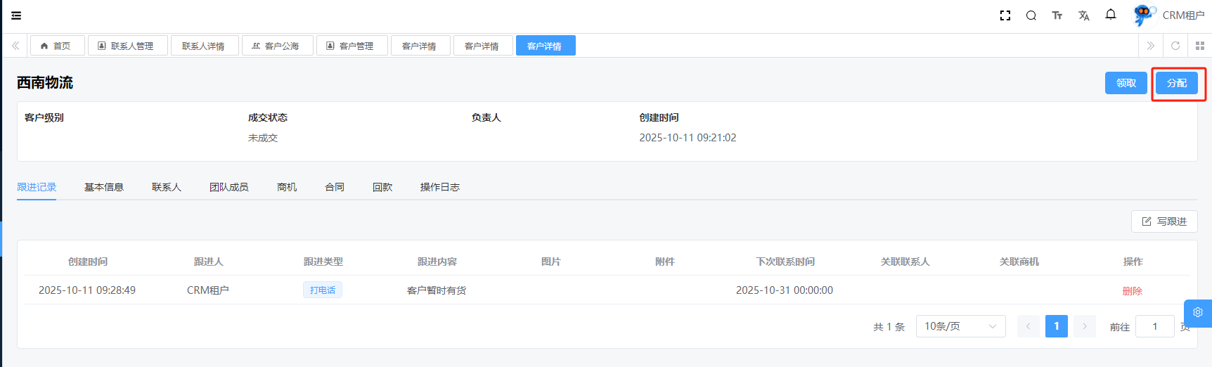Image resolution: width=1212 pixels, height=367 pixels.
Task: Click the 写跟进 button
Action: pyautogui.click(x=1164, y=221)
